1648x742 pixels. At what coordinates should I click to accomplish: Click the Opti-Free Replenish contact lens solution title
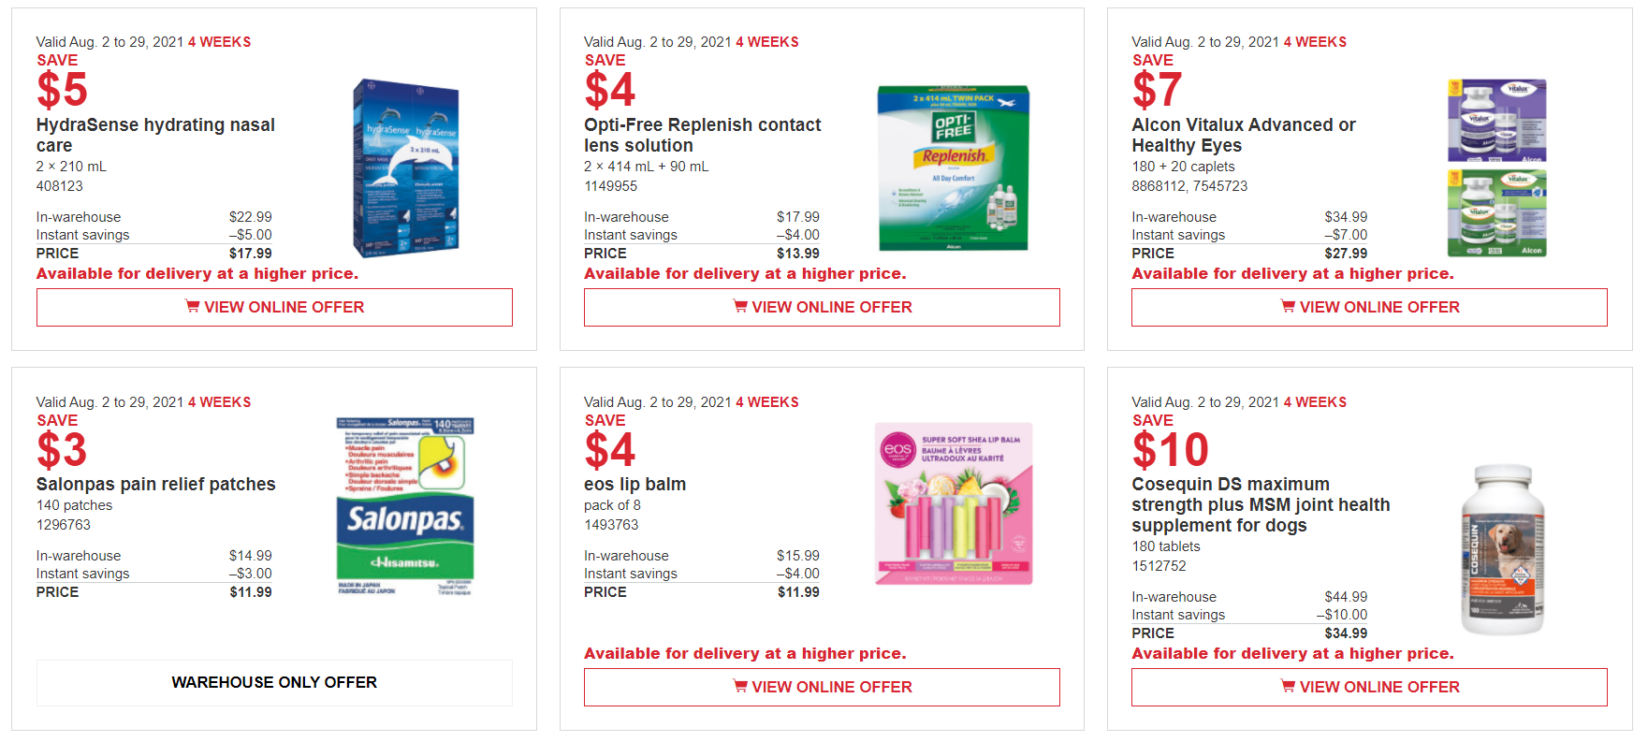[702, 135]
